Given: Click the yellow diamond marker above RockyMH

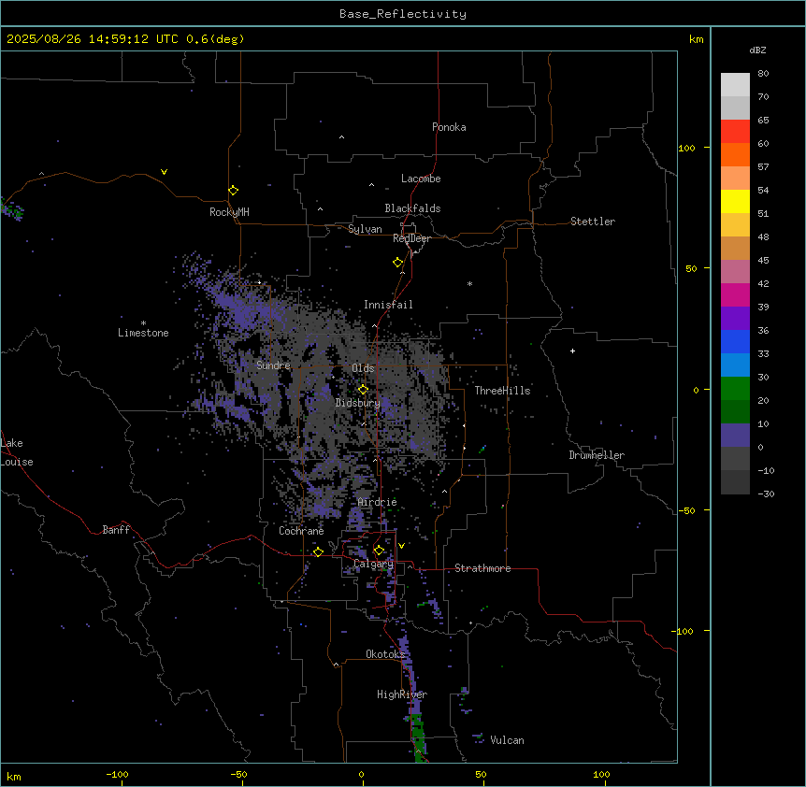Looking at the screenshot, I should (233, 191).
